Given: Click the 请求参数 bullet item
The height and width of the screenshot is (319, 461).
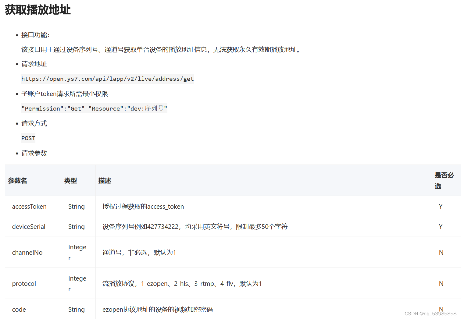Looking at the screenshot, I should (x=34, y=153).
